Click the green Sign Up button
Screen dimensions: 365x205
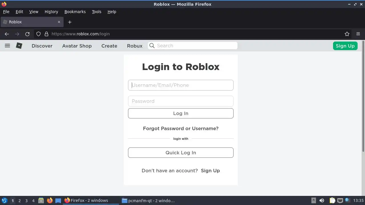pos(345,46)
